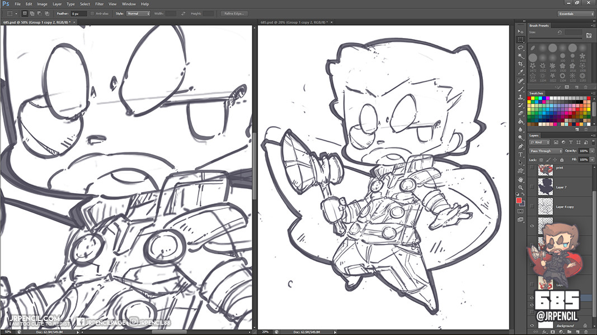Open the Essentials workspace dropdown

point(575,13)
